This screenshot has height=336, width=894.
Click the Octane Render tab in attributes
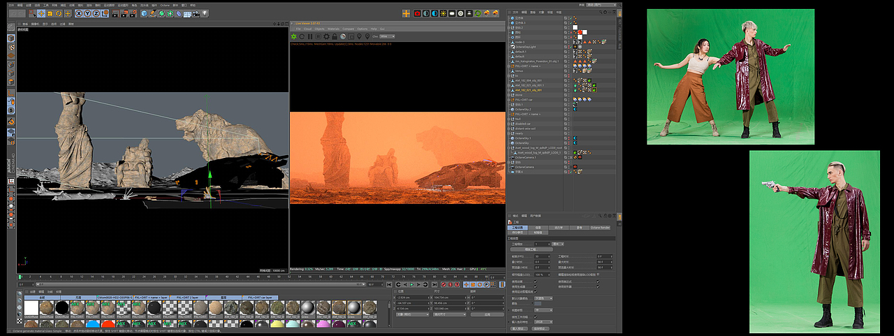[600, 227]
